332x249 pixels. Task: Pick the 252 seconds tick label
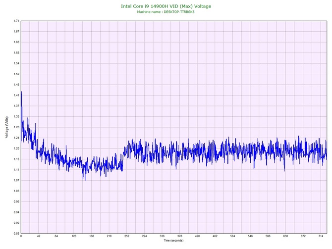(127, 236)
